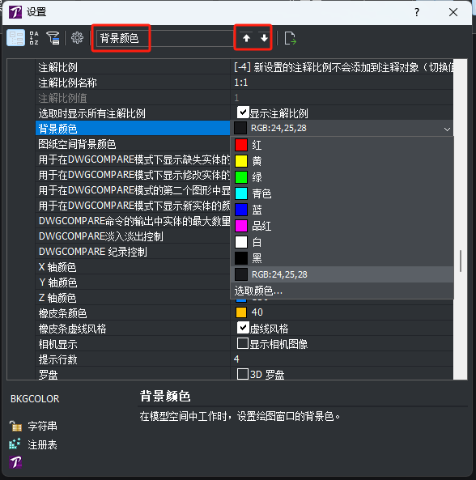Switch to categorized view icon
476x480 pixels.
(x=15, y=38)
